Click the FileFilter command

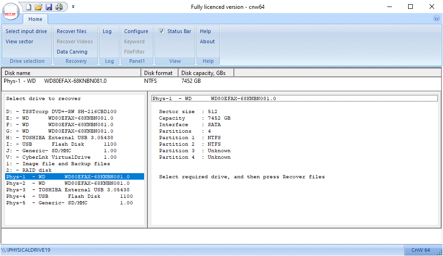(134, 52)
